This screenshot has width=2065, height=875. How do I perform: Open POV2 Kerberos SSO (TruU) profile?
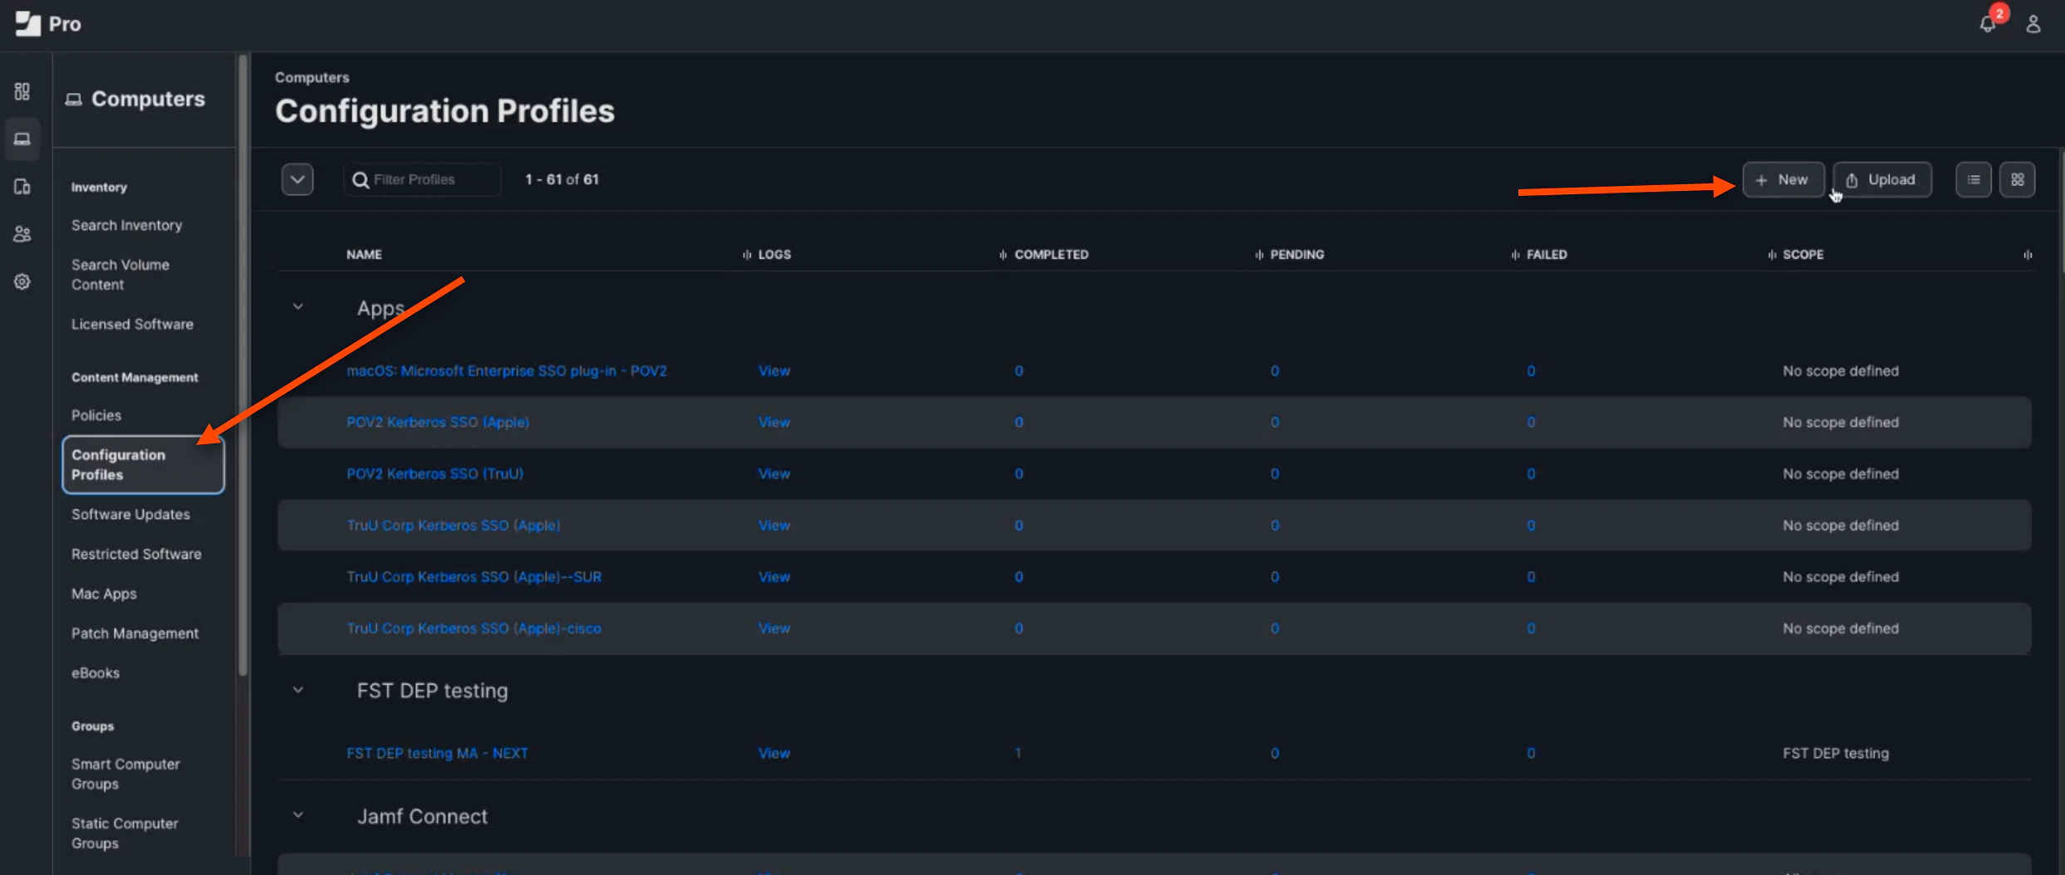pos(434,474)
